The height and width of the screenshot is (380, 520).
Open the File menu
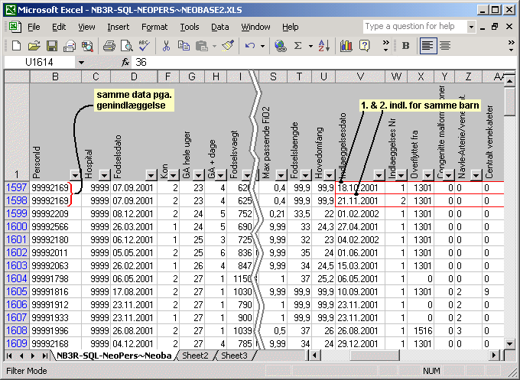coord(34,27)
